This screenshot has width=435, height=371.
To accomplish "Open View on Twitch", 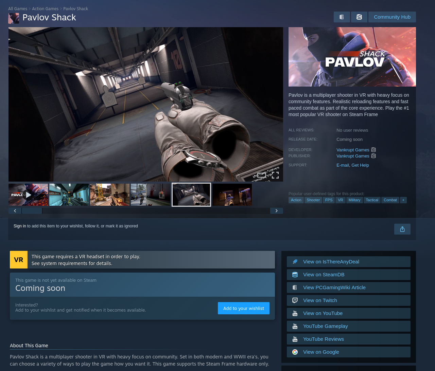I will (349, 300).
